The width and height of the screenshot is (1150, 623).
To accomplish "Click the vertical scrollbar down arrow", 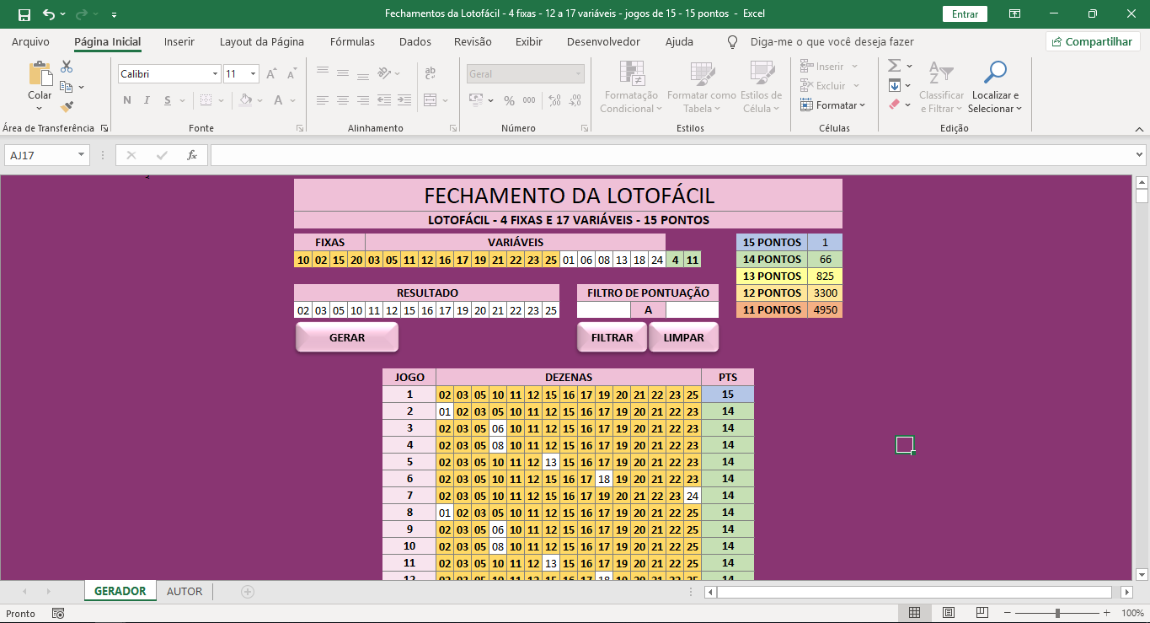I will coord(1142,574).
